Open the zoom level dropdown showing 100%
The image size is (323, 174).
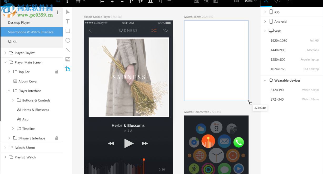point(250,2)
